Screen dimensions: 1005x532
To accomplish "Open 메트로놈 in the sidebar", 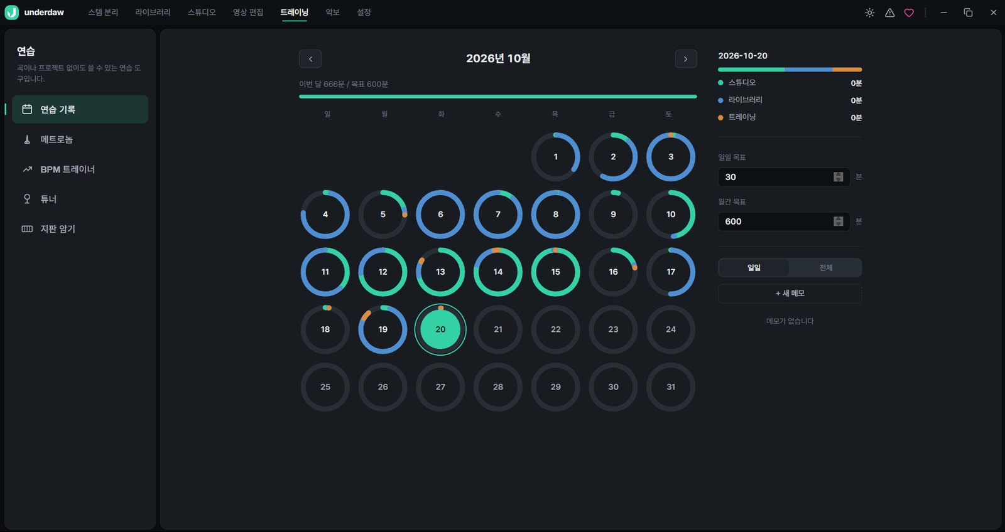I will coord(80,139).
